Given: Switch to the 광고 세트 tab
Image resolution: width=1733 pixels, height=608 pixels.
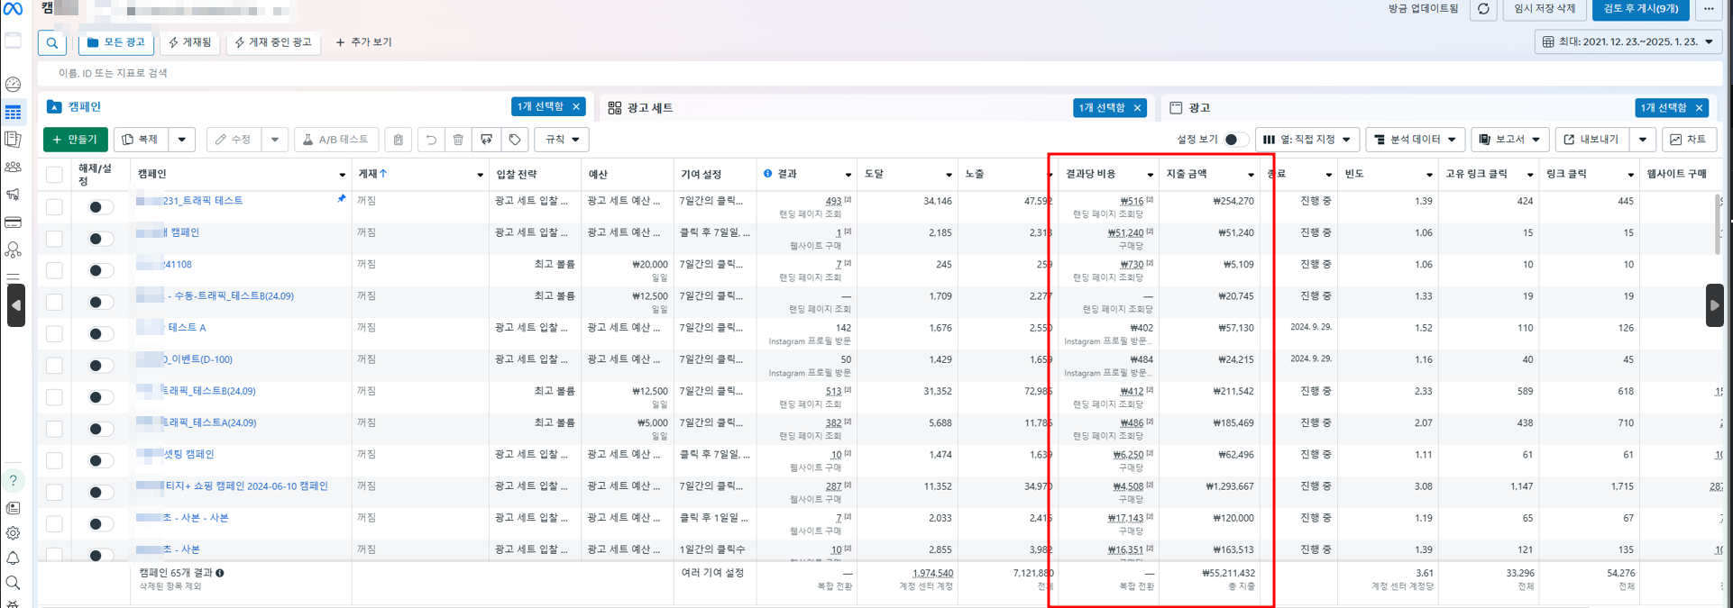Looking at the screenshot, I should [649, 108].
